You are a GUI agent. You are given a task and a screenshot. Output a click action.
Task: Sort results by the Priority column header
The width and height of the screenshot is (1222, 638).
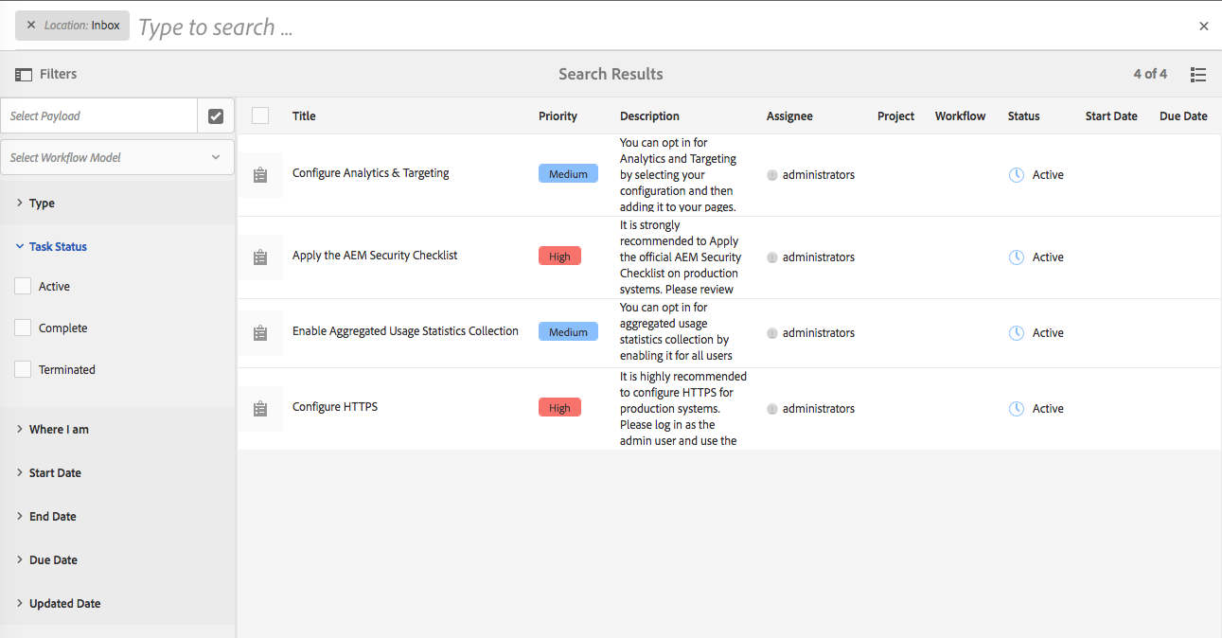click(x=558, y=116)
